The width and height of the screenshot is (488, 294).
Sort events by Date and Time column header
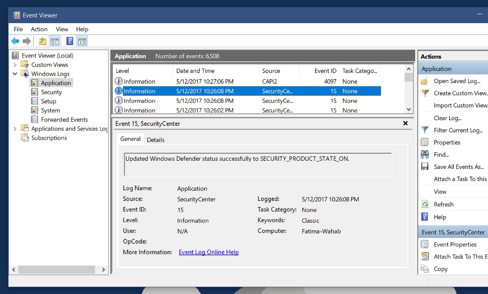(216, 71)
